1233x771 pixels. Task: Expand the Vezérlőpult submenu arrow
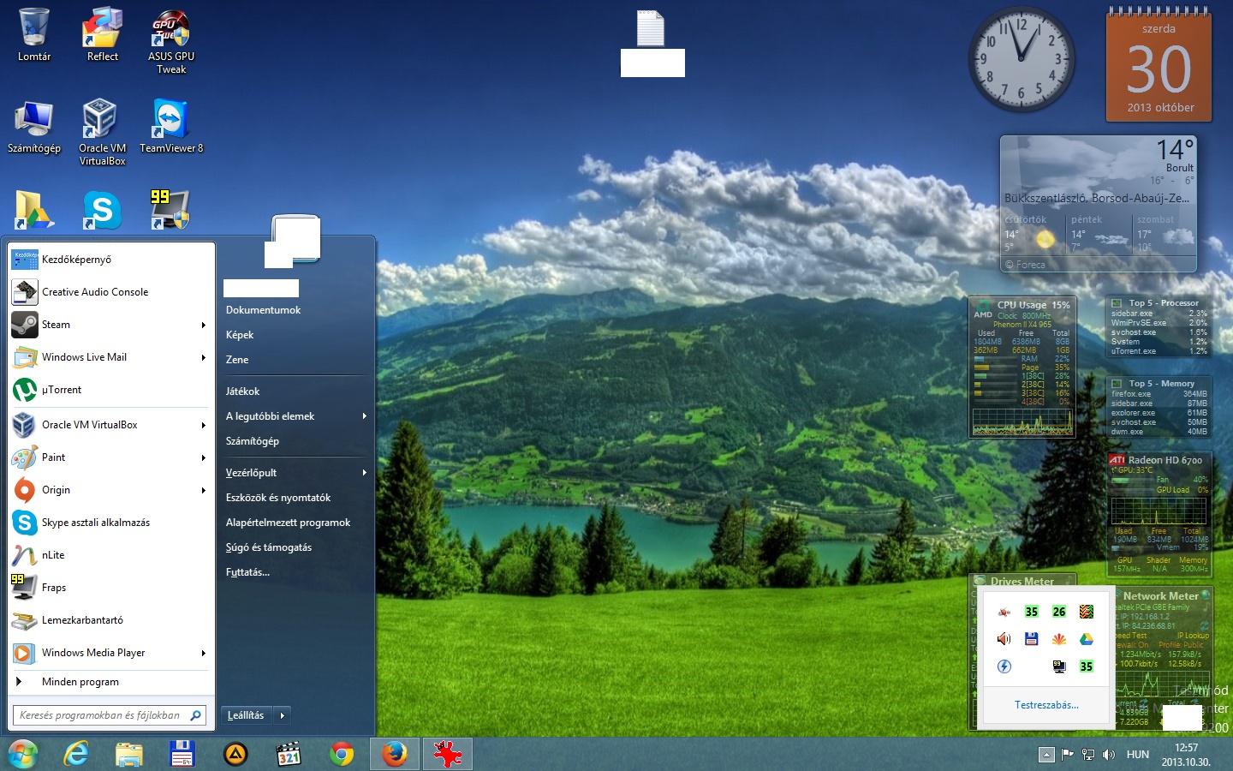[364, 473]
